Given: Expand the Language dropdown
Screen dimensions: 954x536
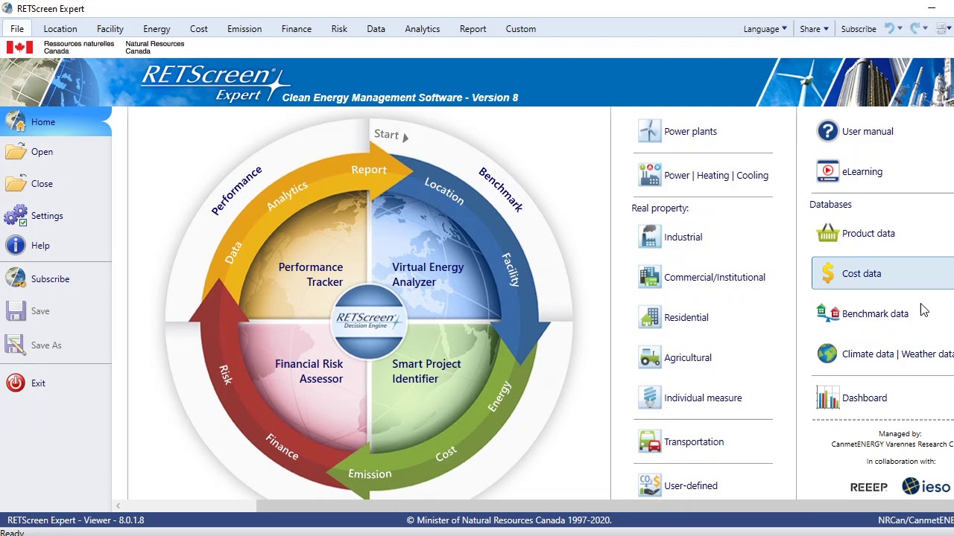Looking at the screenshot, I should (x=765, y=29).
